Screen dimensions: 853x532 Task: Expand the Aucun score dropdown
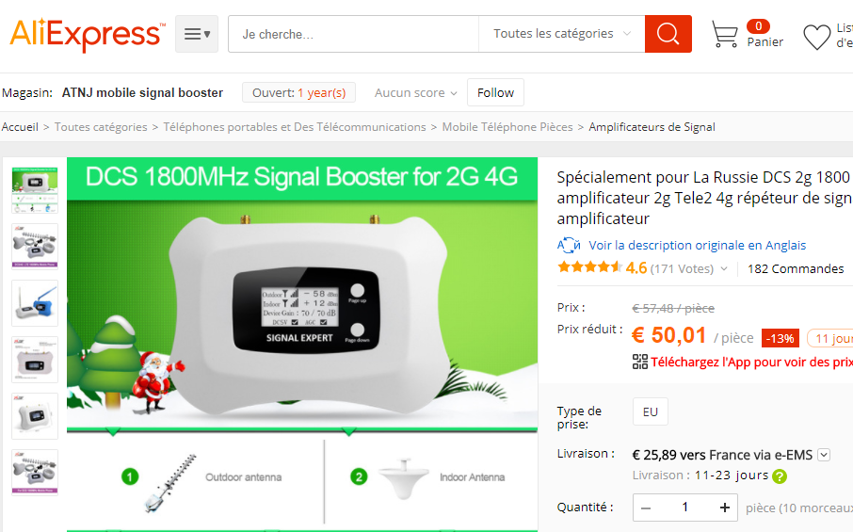415,93
